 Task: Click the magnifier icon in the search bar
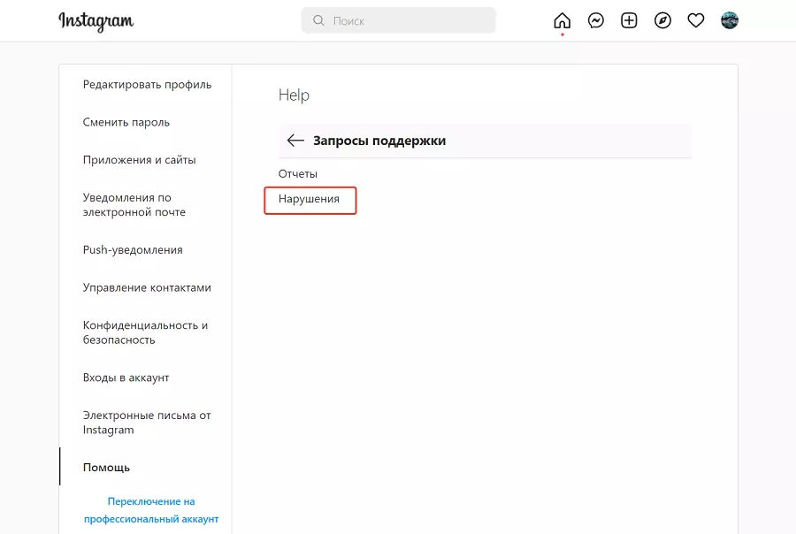click(x=319, y=20)
